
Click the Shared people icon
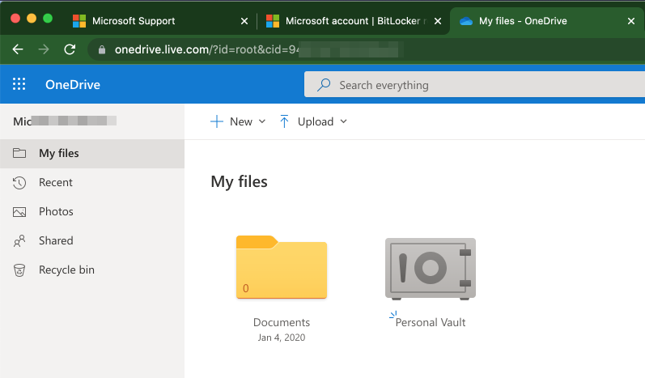pos(19,241)
